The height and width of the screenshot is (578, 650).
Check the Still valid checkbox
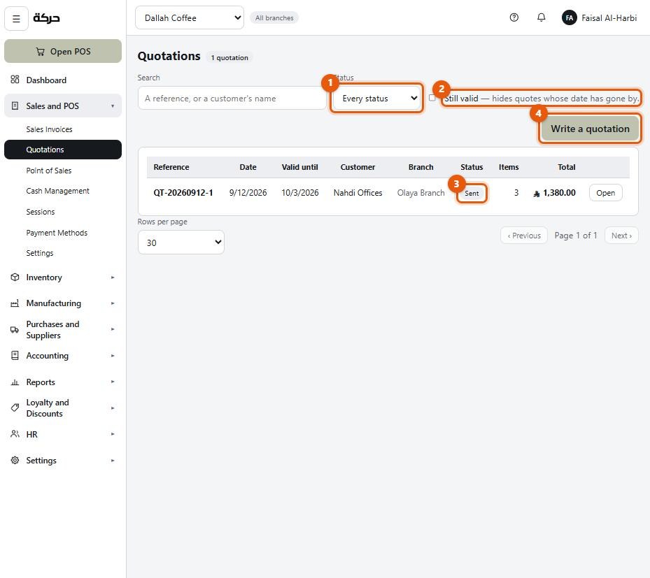coord(432,98)
